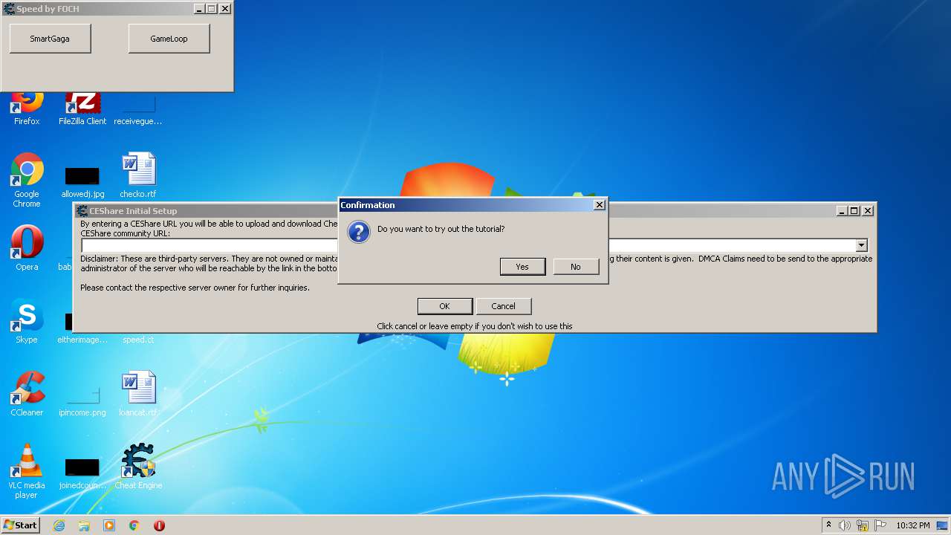Select the ipincome.png file icon
Image resolution: width=951 pixels, height=535 pixels.
tap(82, 401)
